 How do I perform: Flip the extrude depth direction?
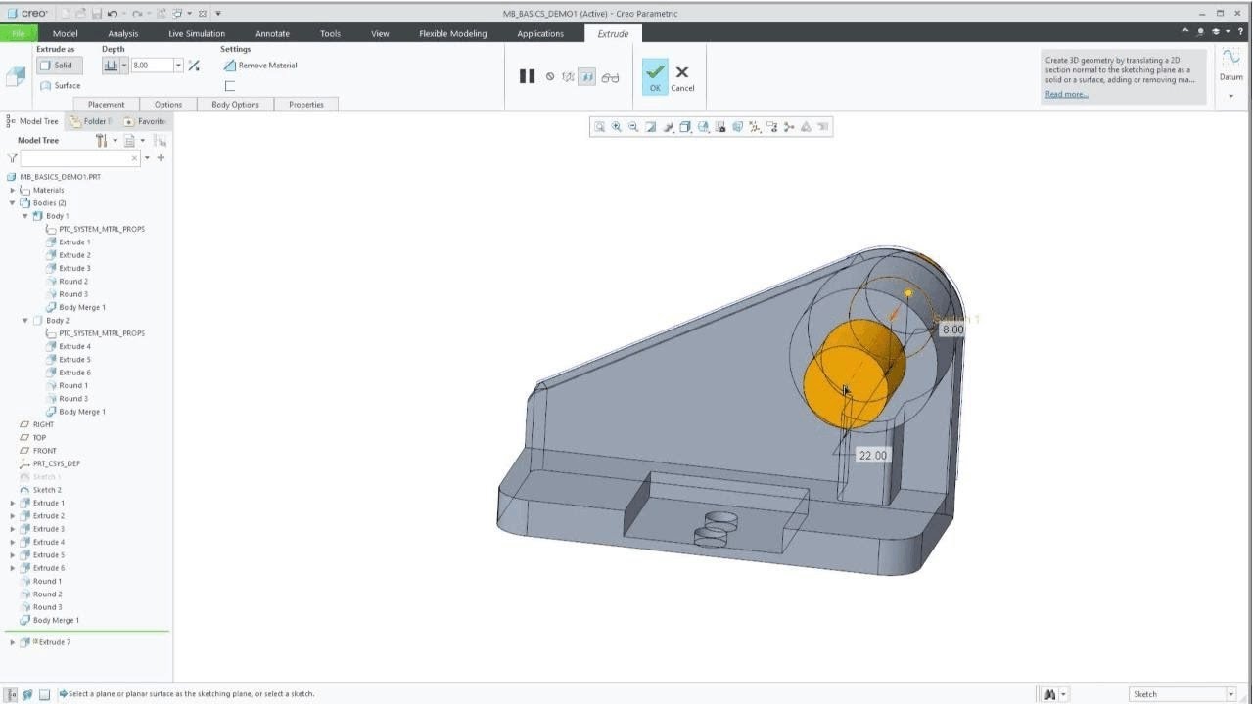coord(194,66)
